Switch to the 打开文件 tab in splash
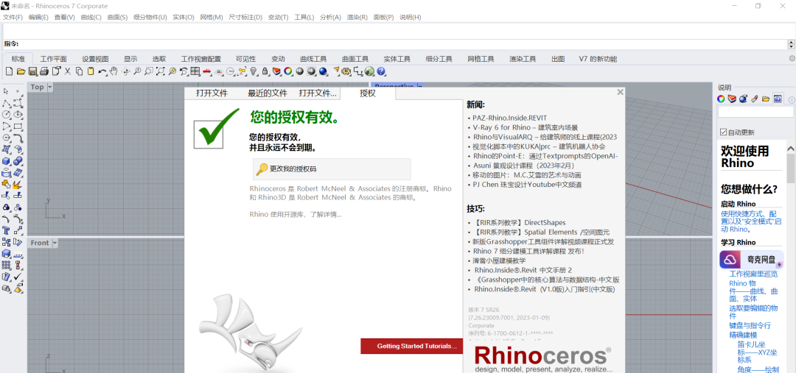 (x=212, y=93)
